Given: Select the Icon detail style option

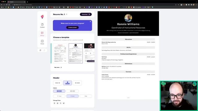Looking at the screenshot, I should (x=59, y=96).
